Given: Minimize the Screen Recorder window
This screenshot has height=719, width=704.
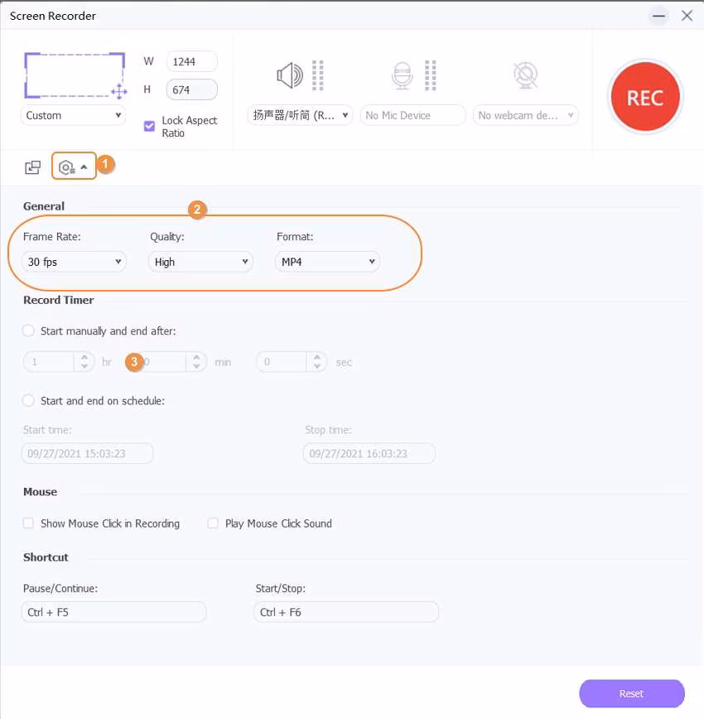Looking at the screenshot, I should [x=659, y=16].
